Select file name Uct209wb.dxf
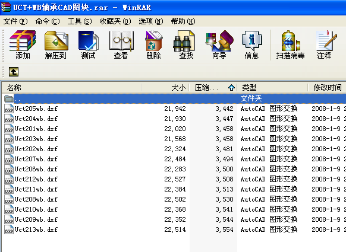Viewport: 346px width, 252px height. (x=36, y=219)
